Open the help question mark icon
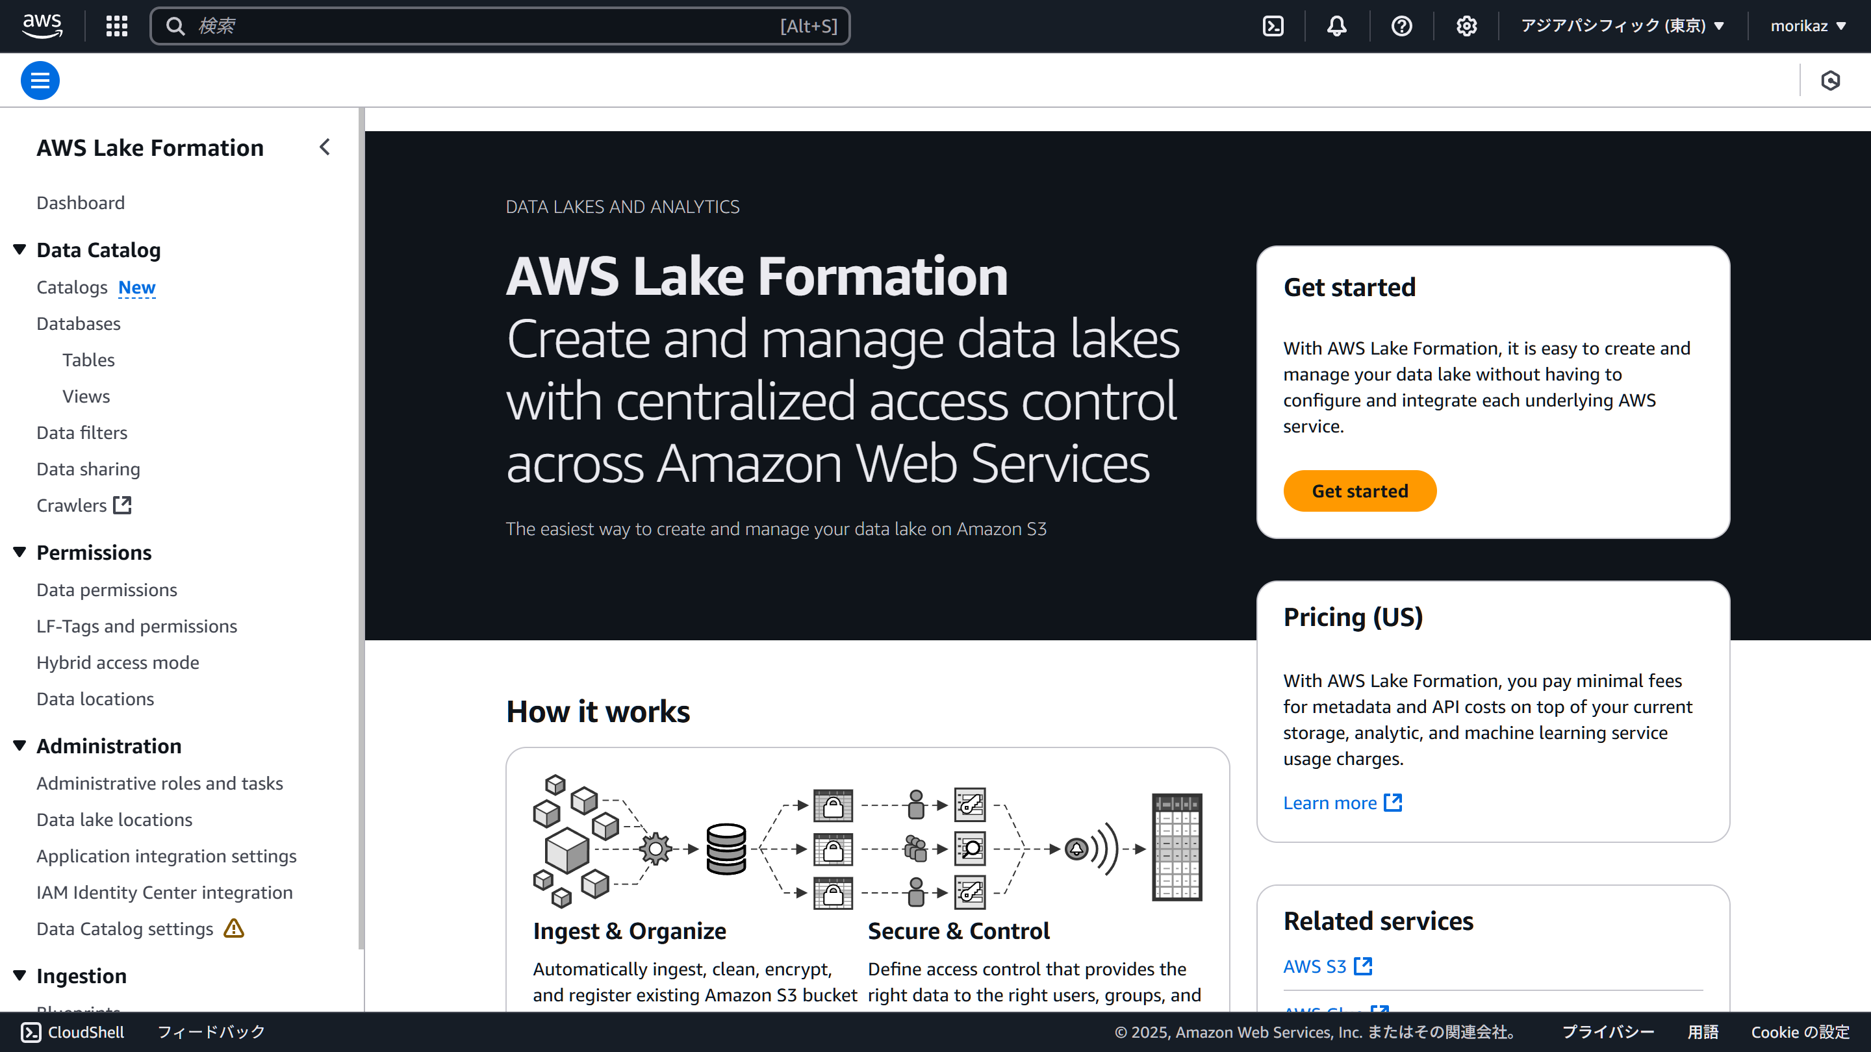1871x1052 pixels. click(1401, 26)
